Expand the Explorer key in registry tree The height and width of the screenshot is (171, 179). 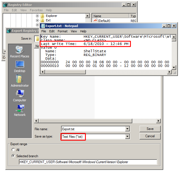click(x=37, y=16)
